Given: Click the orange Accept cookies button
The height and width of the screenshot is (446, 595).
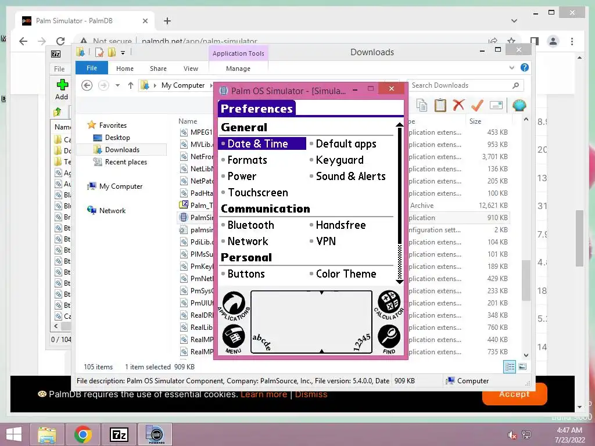Looking at the screenshot, I should [514, 394].
